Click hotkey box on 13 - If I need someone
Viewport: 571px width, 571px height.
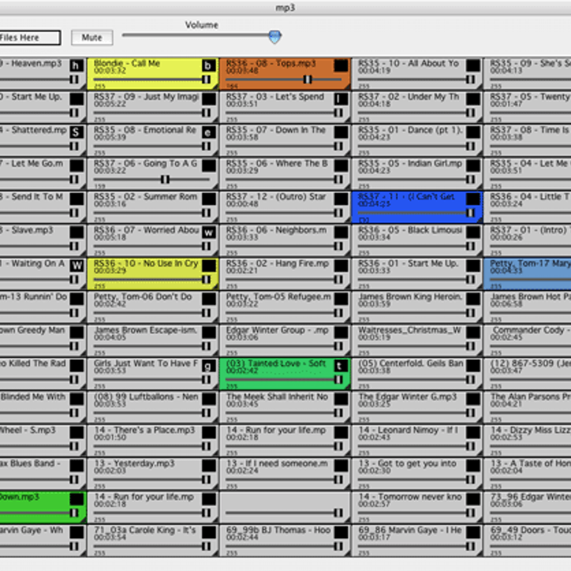pos(341,465)
